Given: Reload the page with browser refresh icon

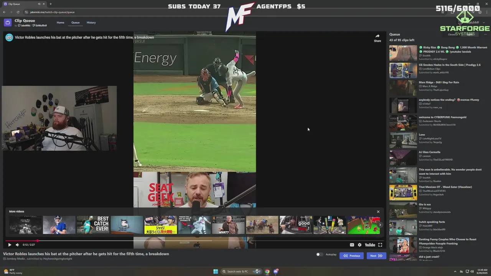Looking at the screenshot, I should 18,12.
